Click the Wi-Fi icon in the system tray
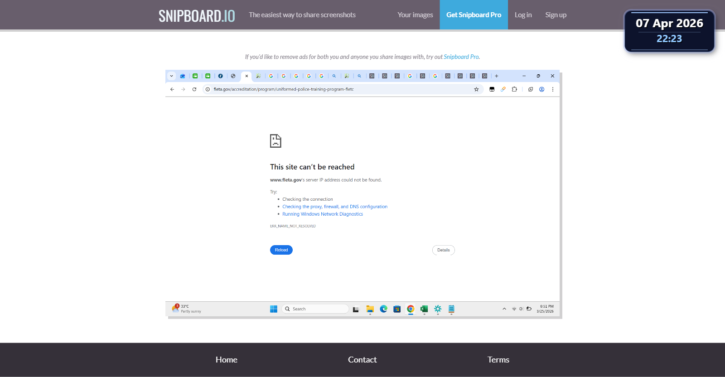The image size is (725, 377). point(514,309)
